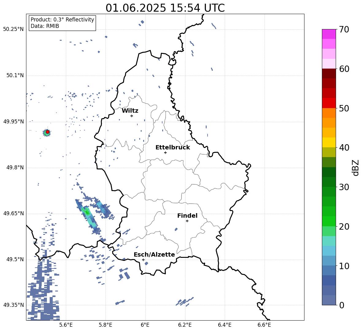Click the colorbar tick label 40
Image resolution: width=363 pixels, height=331 pixels.
344,148
